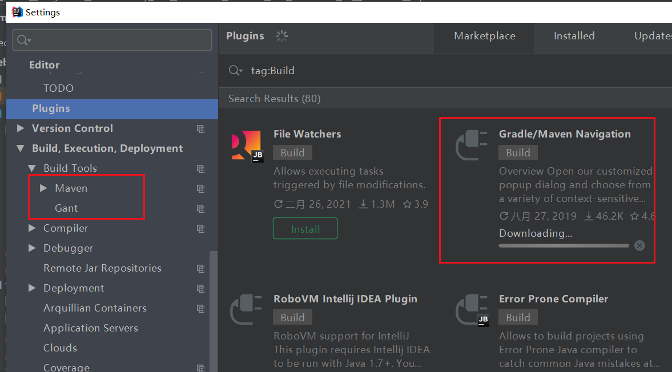Screen dimensions: 672x372
Task: Select the Editor settings entry
Action: pyautogui.click(x=44, y=65)
